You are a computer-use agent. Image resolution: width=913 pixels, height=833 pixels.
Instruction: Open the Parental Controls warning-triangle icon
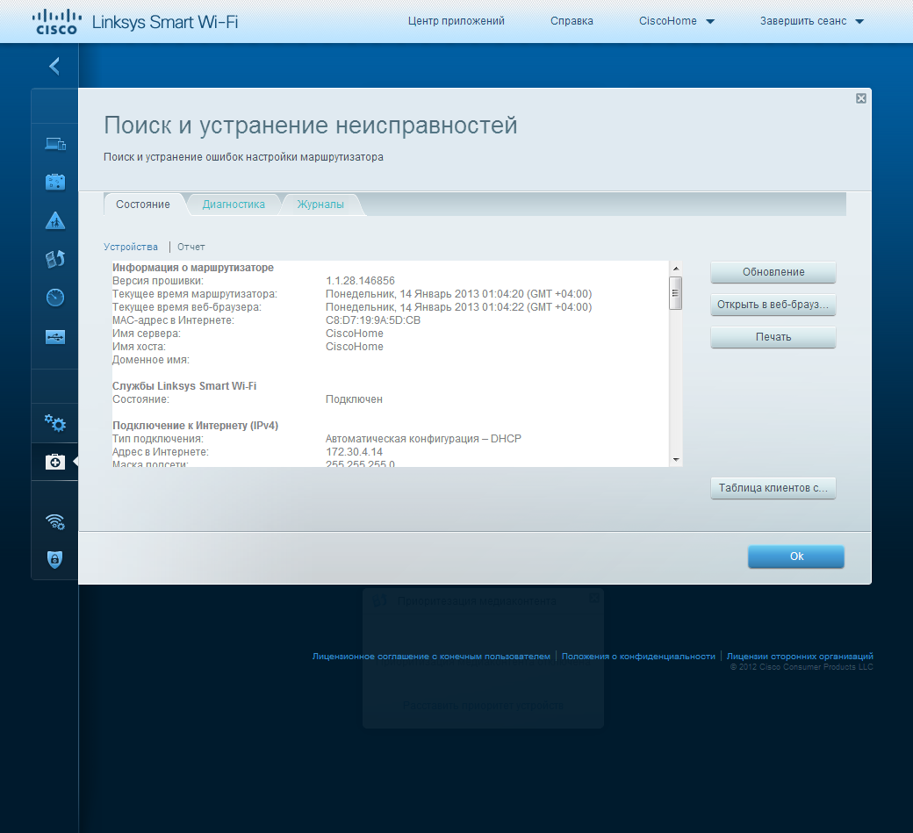point(55,220)
